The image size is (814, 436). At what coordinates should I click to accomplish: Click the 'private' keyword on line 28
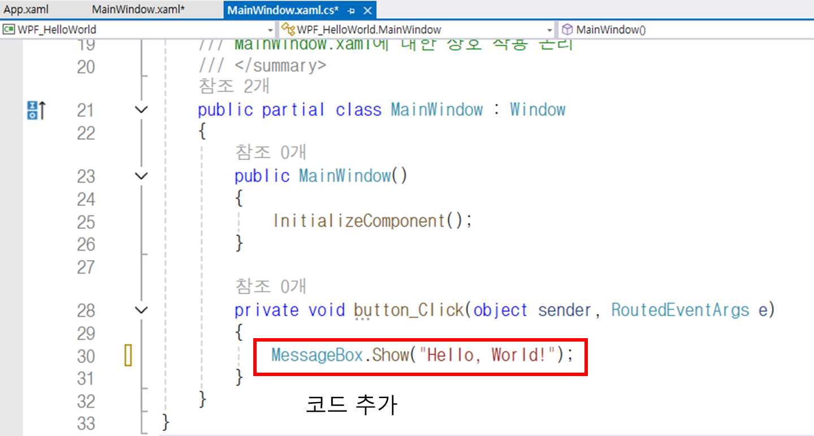click(x=267, y=310)
